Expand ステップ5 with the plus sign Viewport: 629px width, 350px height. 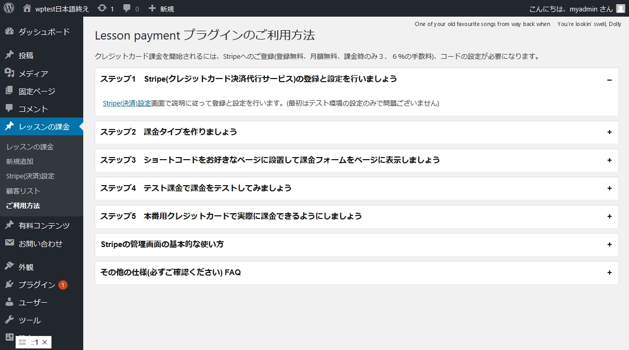click(609, 217)
